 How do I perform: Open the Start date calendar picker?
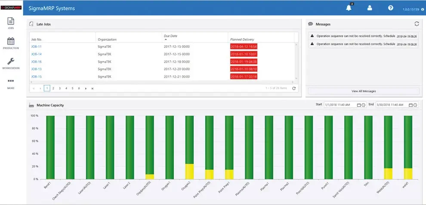click(359, 105)
